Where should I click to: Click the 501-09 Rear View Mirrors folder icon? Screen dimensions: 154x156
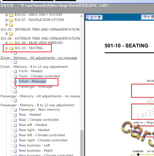click(x=11, y=43)
